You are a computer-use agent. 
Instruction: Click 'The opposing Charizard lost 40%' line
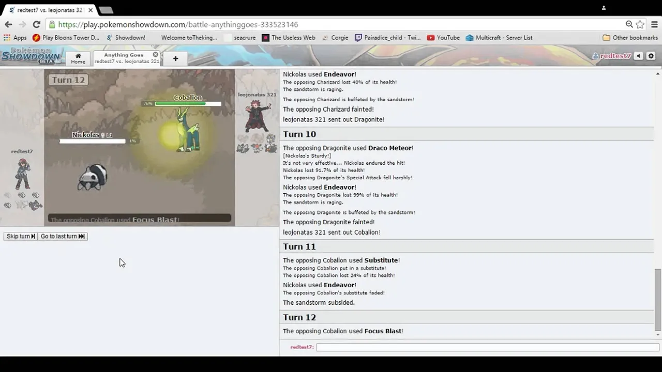[340, 82]
